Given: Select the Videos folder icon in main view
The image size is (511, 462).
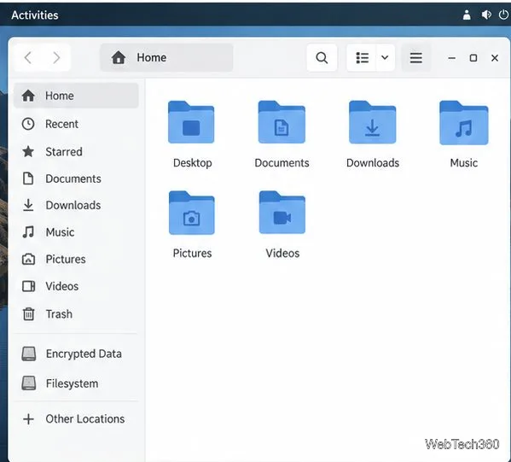Looking at the screenshot, I should 282,213.
